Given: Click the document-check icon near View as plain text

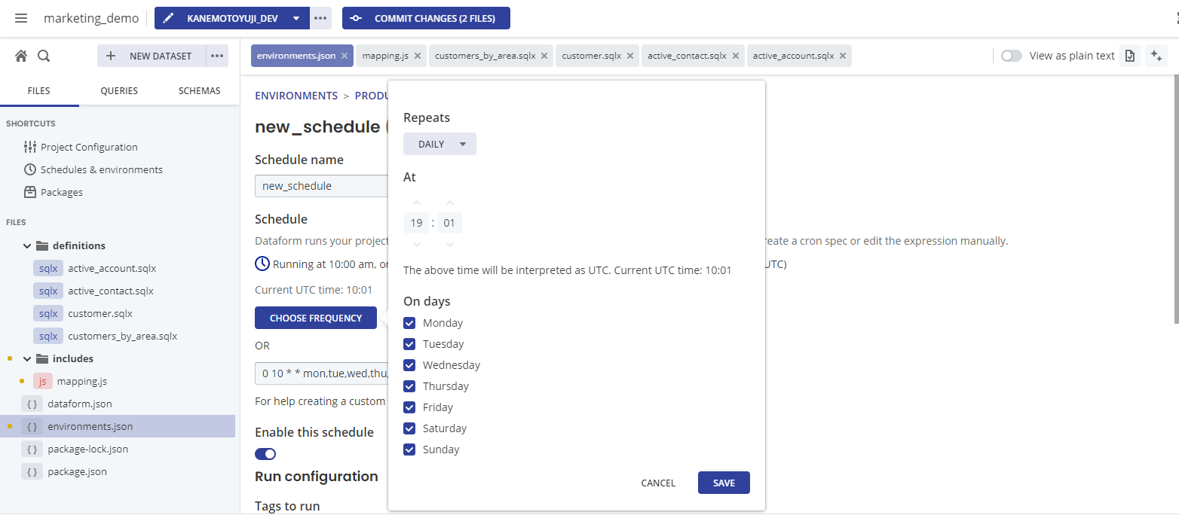Looking at the screenshot, I should click(x=1129, y=55).
